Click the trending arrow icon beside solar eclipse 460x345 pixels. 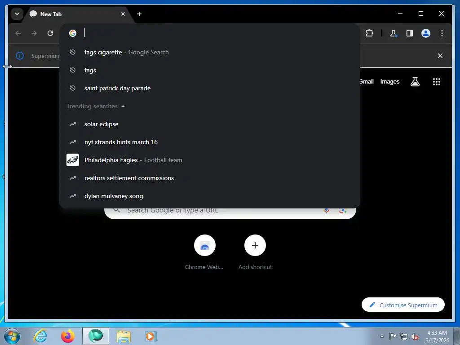73,124
